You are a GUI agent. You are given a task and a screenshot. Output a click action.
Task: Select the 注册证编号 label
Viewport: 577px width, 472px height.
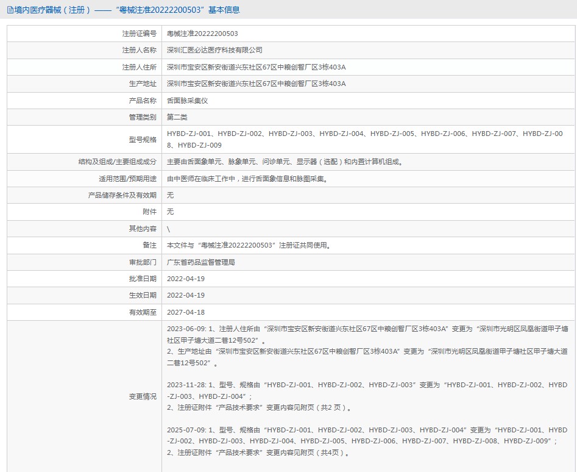click(x=139, y=34)
